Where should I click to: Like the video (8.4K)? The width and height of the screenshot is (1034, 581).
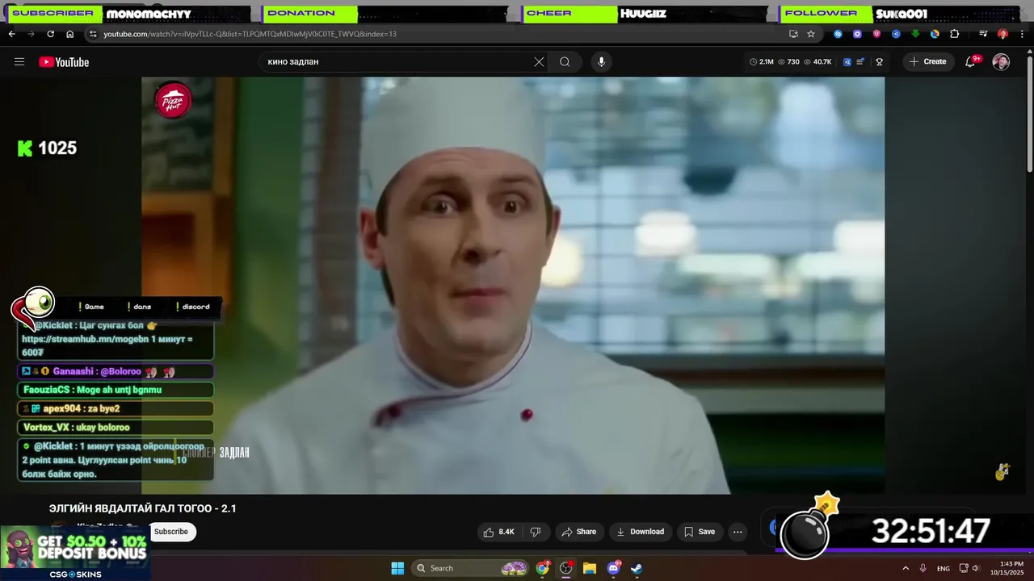tap(498, 532)
